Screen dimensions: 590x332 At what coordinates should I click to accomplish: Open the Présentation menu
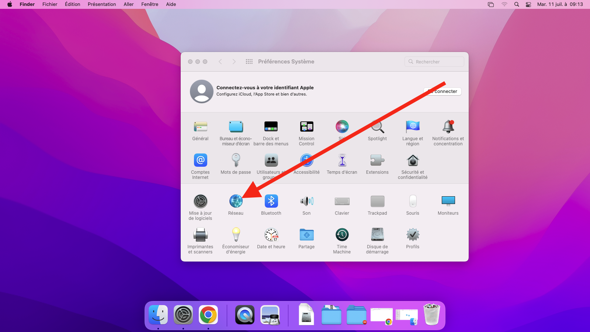[102, 4]
